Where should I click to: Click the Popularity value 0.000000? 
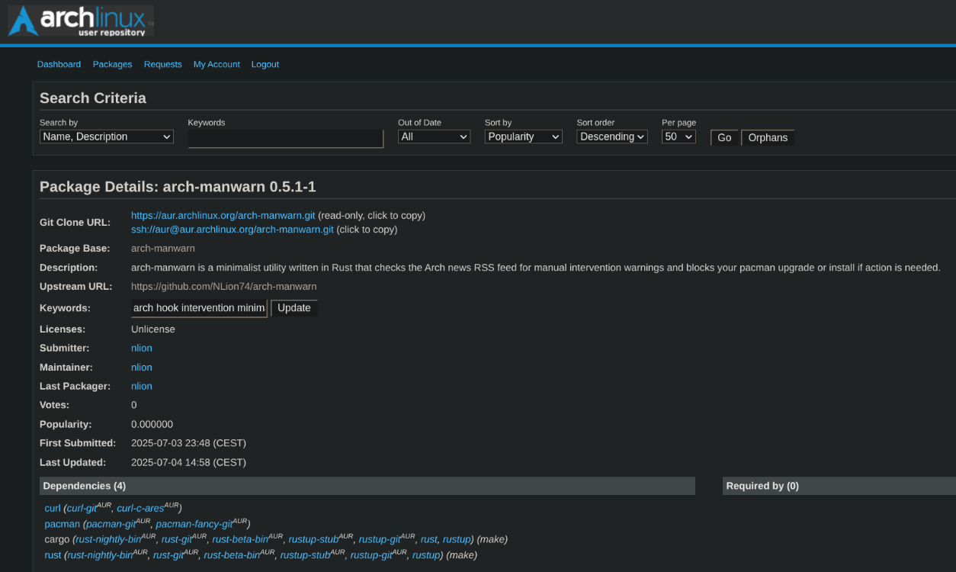pos(152,425)
